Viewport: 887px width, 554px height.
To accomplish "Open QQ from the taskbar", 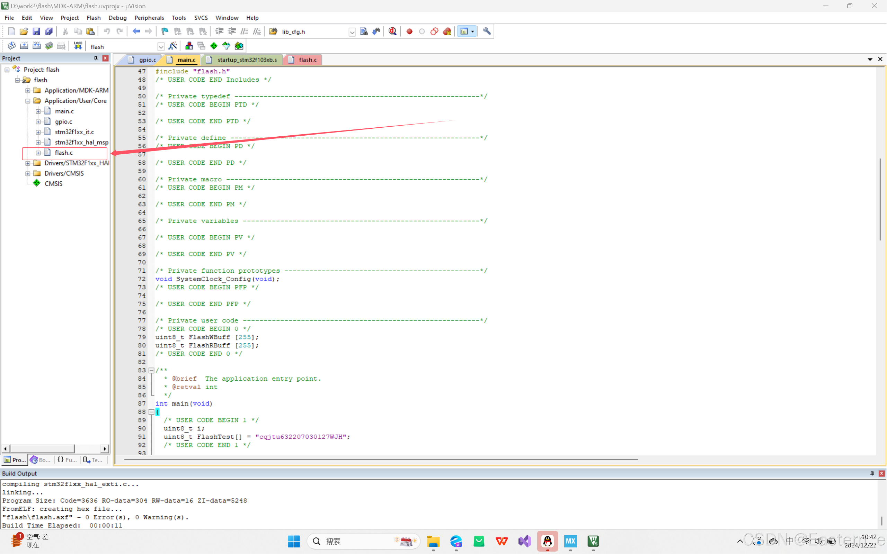I will point(547,541).
